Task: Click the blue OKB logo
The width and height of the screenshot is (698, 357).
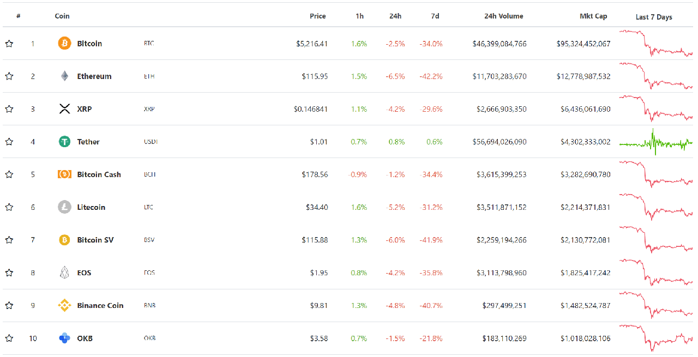Action: 64,338
